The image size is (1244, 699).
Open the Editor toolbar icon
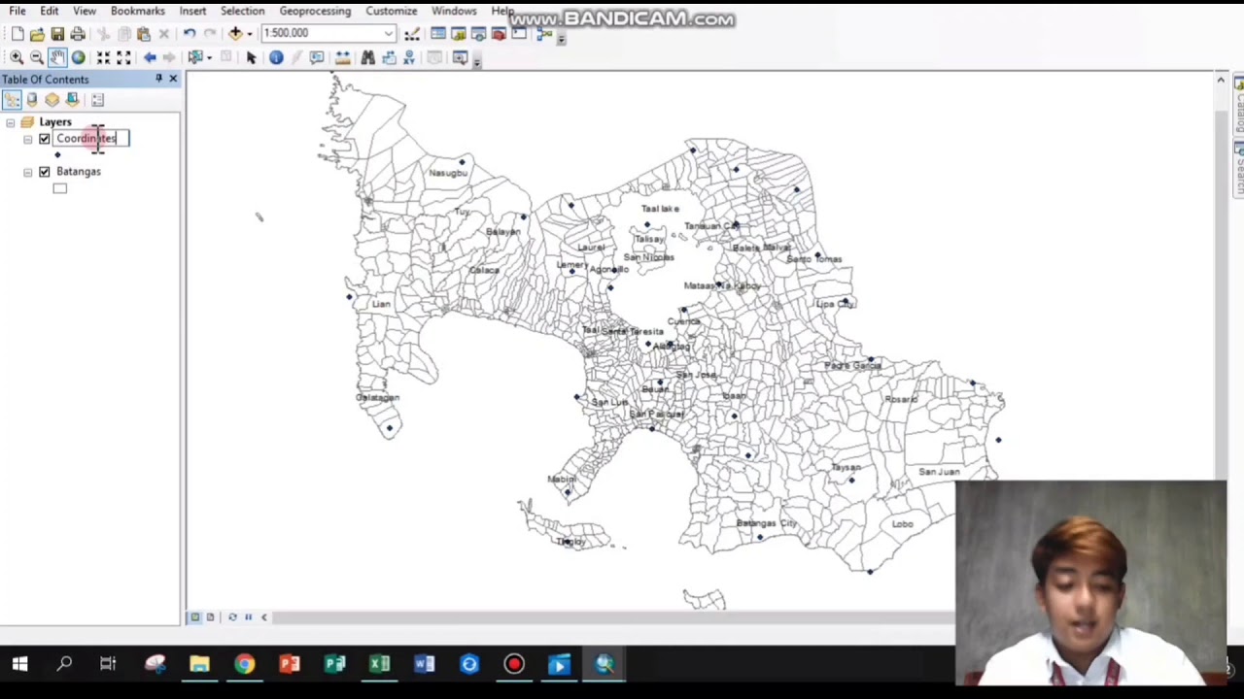point(412,34)
